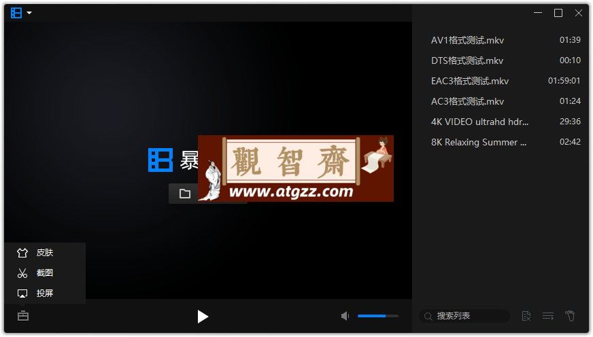Viewport: 593px width, 337px height.
Task: Start playback with the play button
Action: [203, 316]
